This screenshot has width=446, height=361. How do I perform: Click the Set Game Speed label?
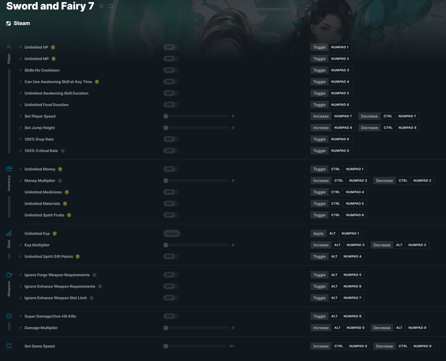tap(40, 346)
